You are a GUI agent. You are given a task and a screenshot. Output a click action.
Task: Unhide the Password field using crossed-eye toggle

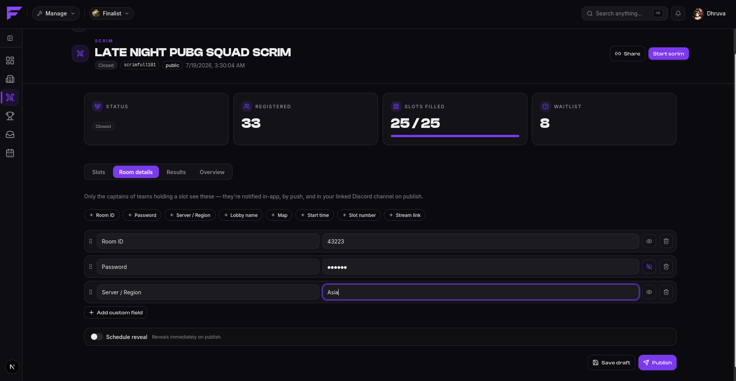coord(649,267)
